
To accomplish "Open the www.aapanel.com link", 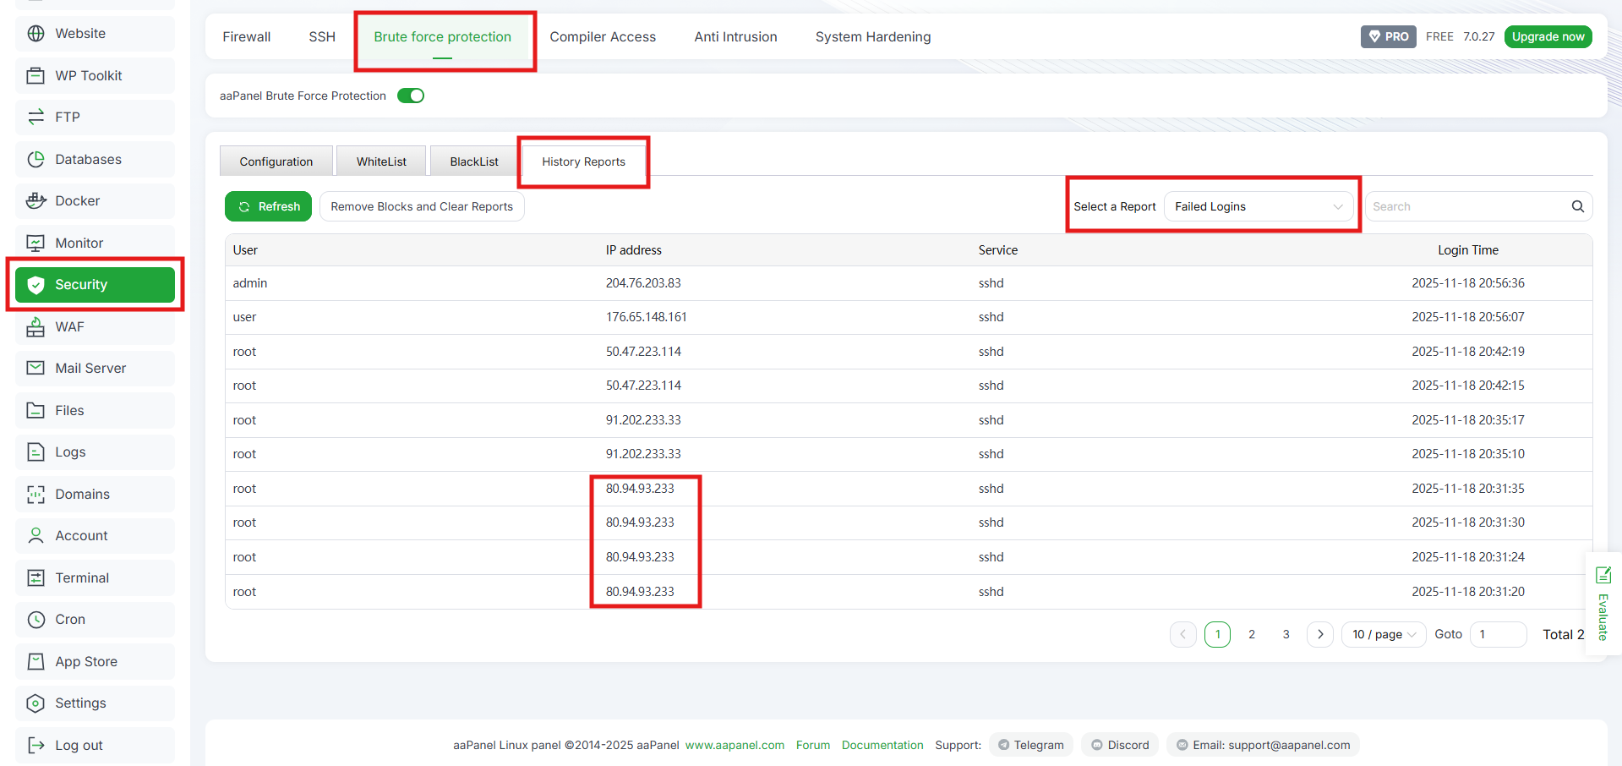I will click(735, 745).
